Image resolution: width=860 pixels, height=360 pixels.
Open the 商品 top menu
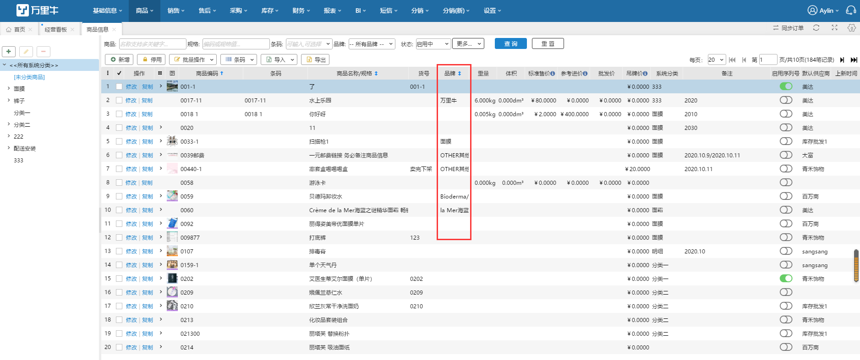[144, 11]
